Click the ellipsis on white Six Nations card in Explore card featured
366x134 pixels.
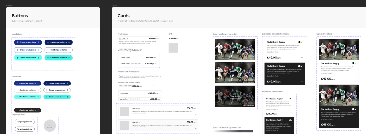pos(356,79)
